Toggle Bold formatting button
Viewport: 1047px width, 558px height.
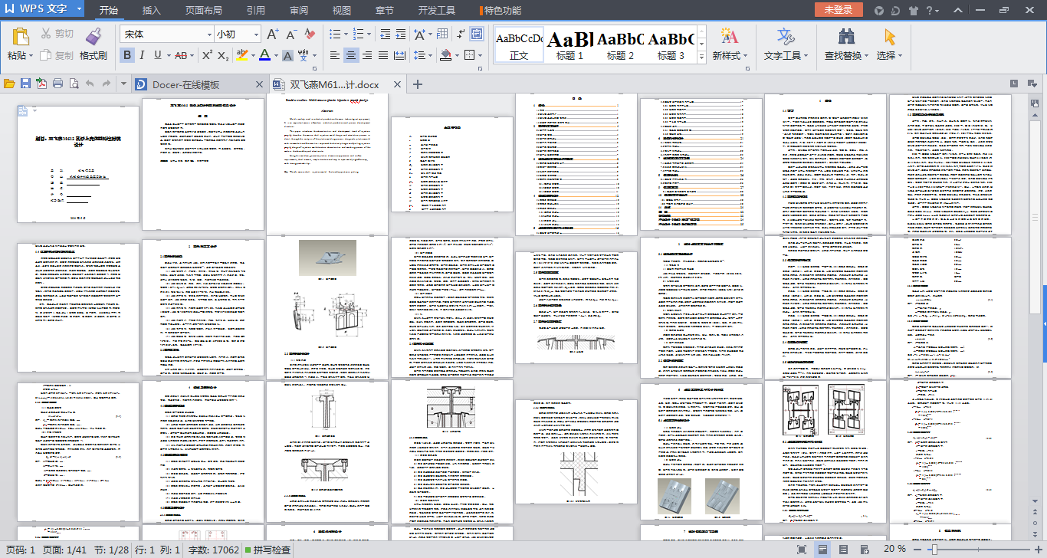click(126, 55)
